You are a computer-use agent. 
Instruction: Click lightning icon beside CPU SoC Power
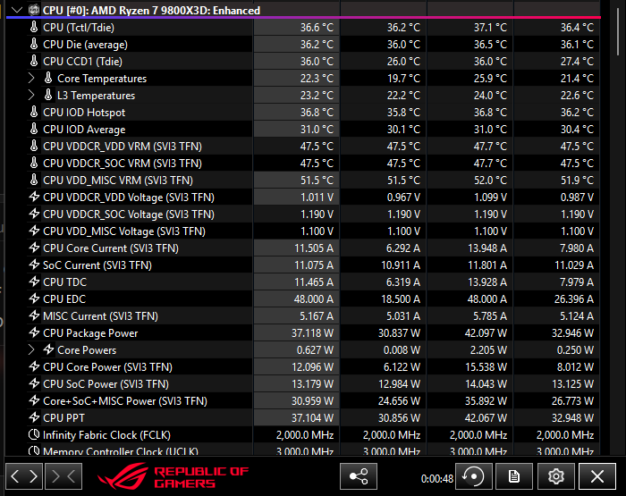[x=34, y=383]
